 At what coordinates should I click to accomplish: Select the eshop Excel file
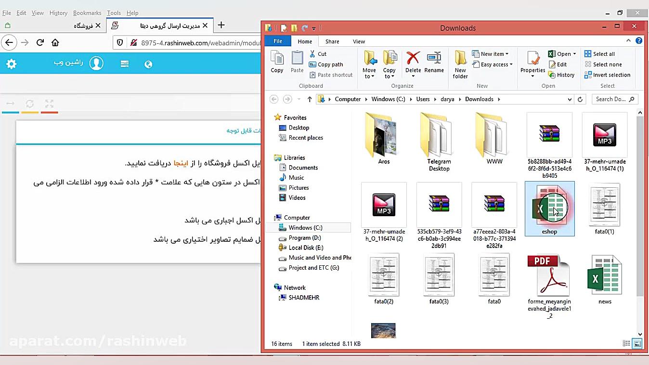[x=549, y=209]
